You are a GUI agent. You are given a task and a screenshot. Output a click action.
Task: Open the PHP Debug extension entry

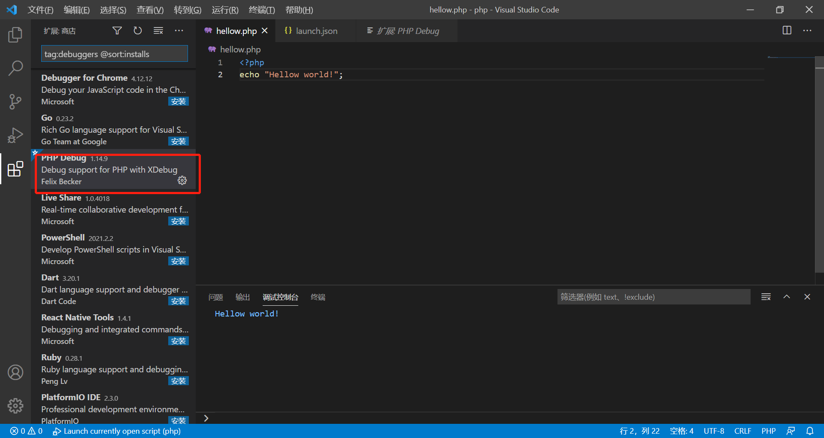113,170
